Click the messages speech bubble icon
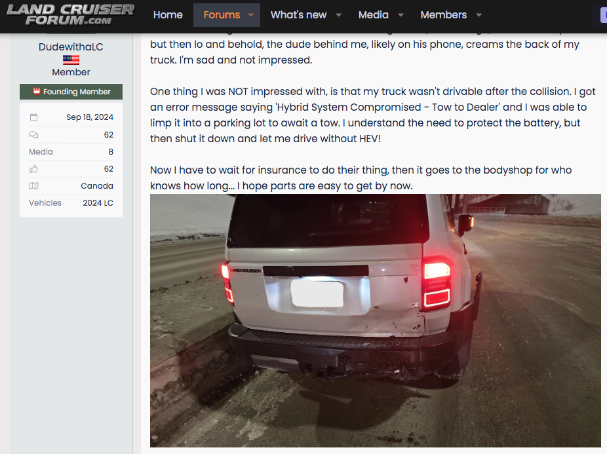 tap(33, 135)
